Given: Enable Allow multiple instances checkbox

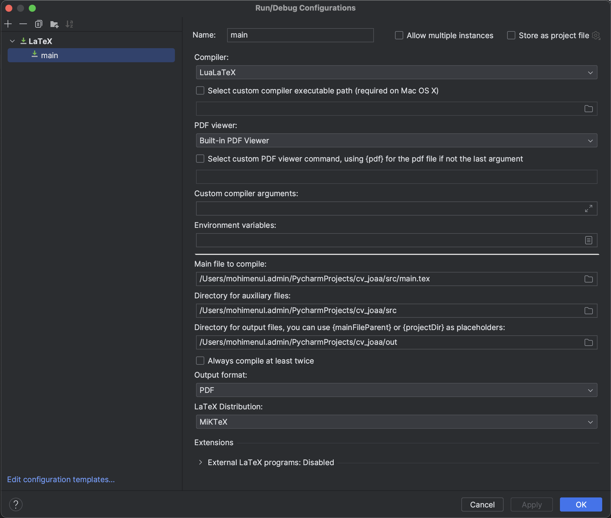Looking at the screenshot, I should point(399,36).
